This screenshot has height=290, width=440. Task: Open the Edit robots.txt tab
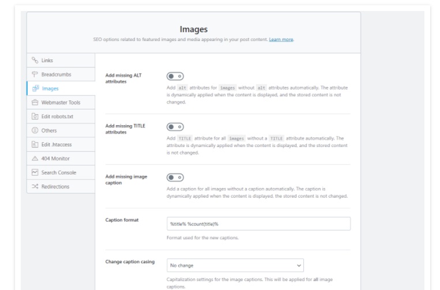pyautogui.click(x=61, y=116)
